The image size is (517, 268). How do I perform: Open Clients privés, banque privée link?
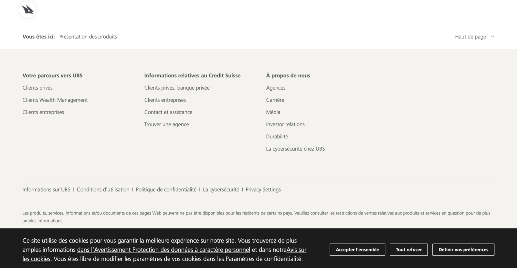[x=177, y=88]
